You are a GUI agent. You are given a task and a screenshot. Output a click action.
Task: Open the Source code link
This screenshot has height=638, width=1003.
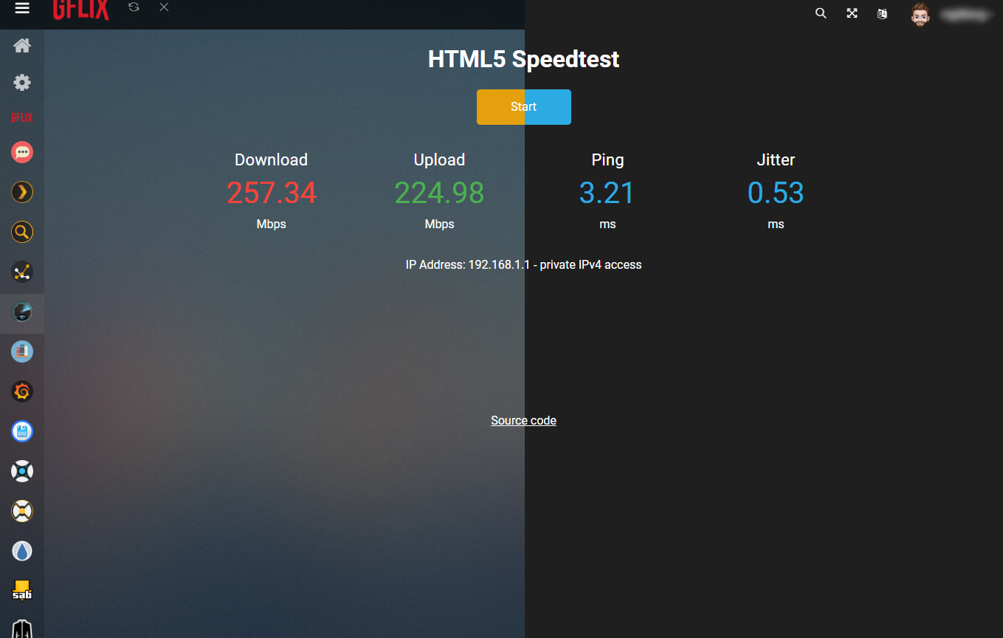point(523,420)
